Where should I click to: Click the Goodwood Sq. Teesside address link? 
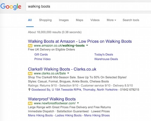[74, 90]
